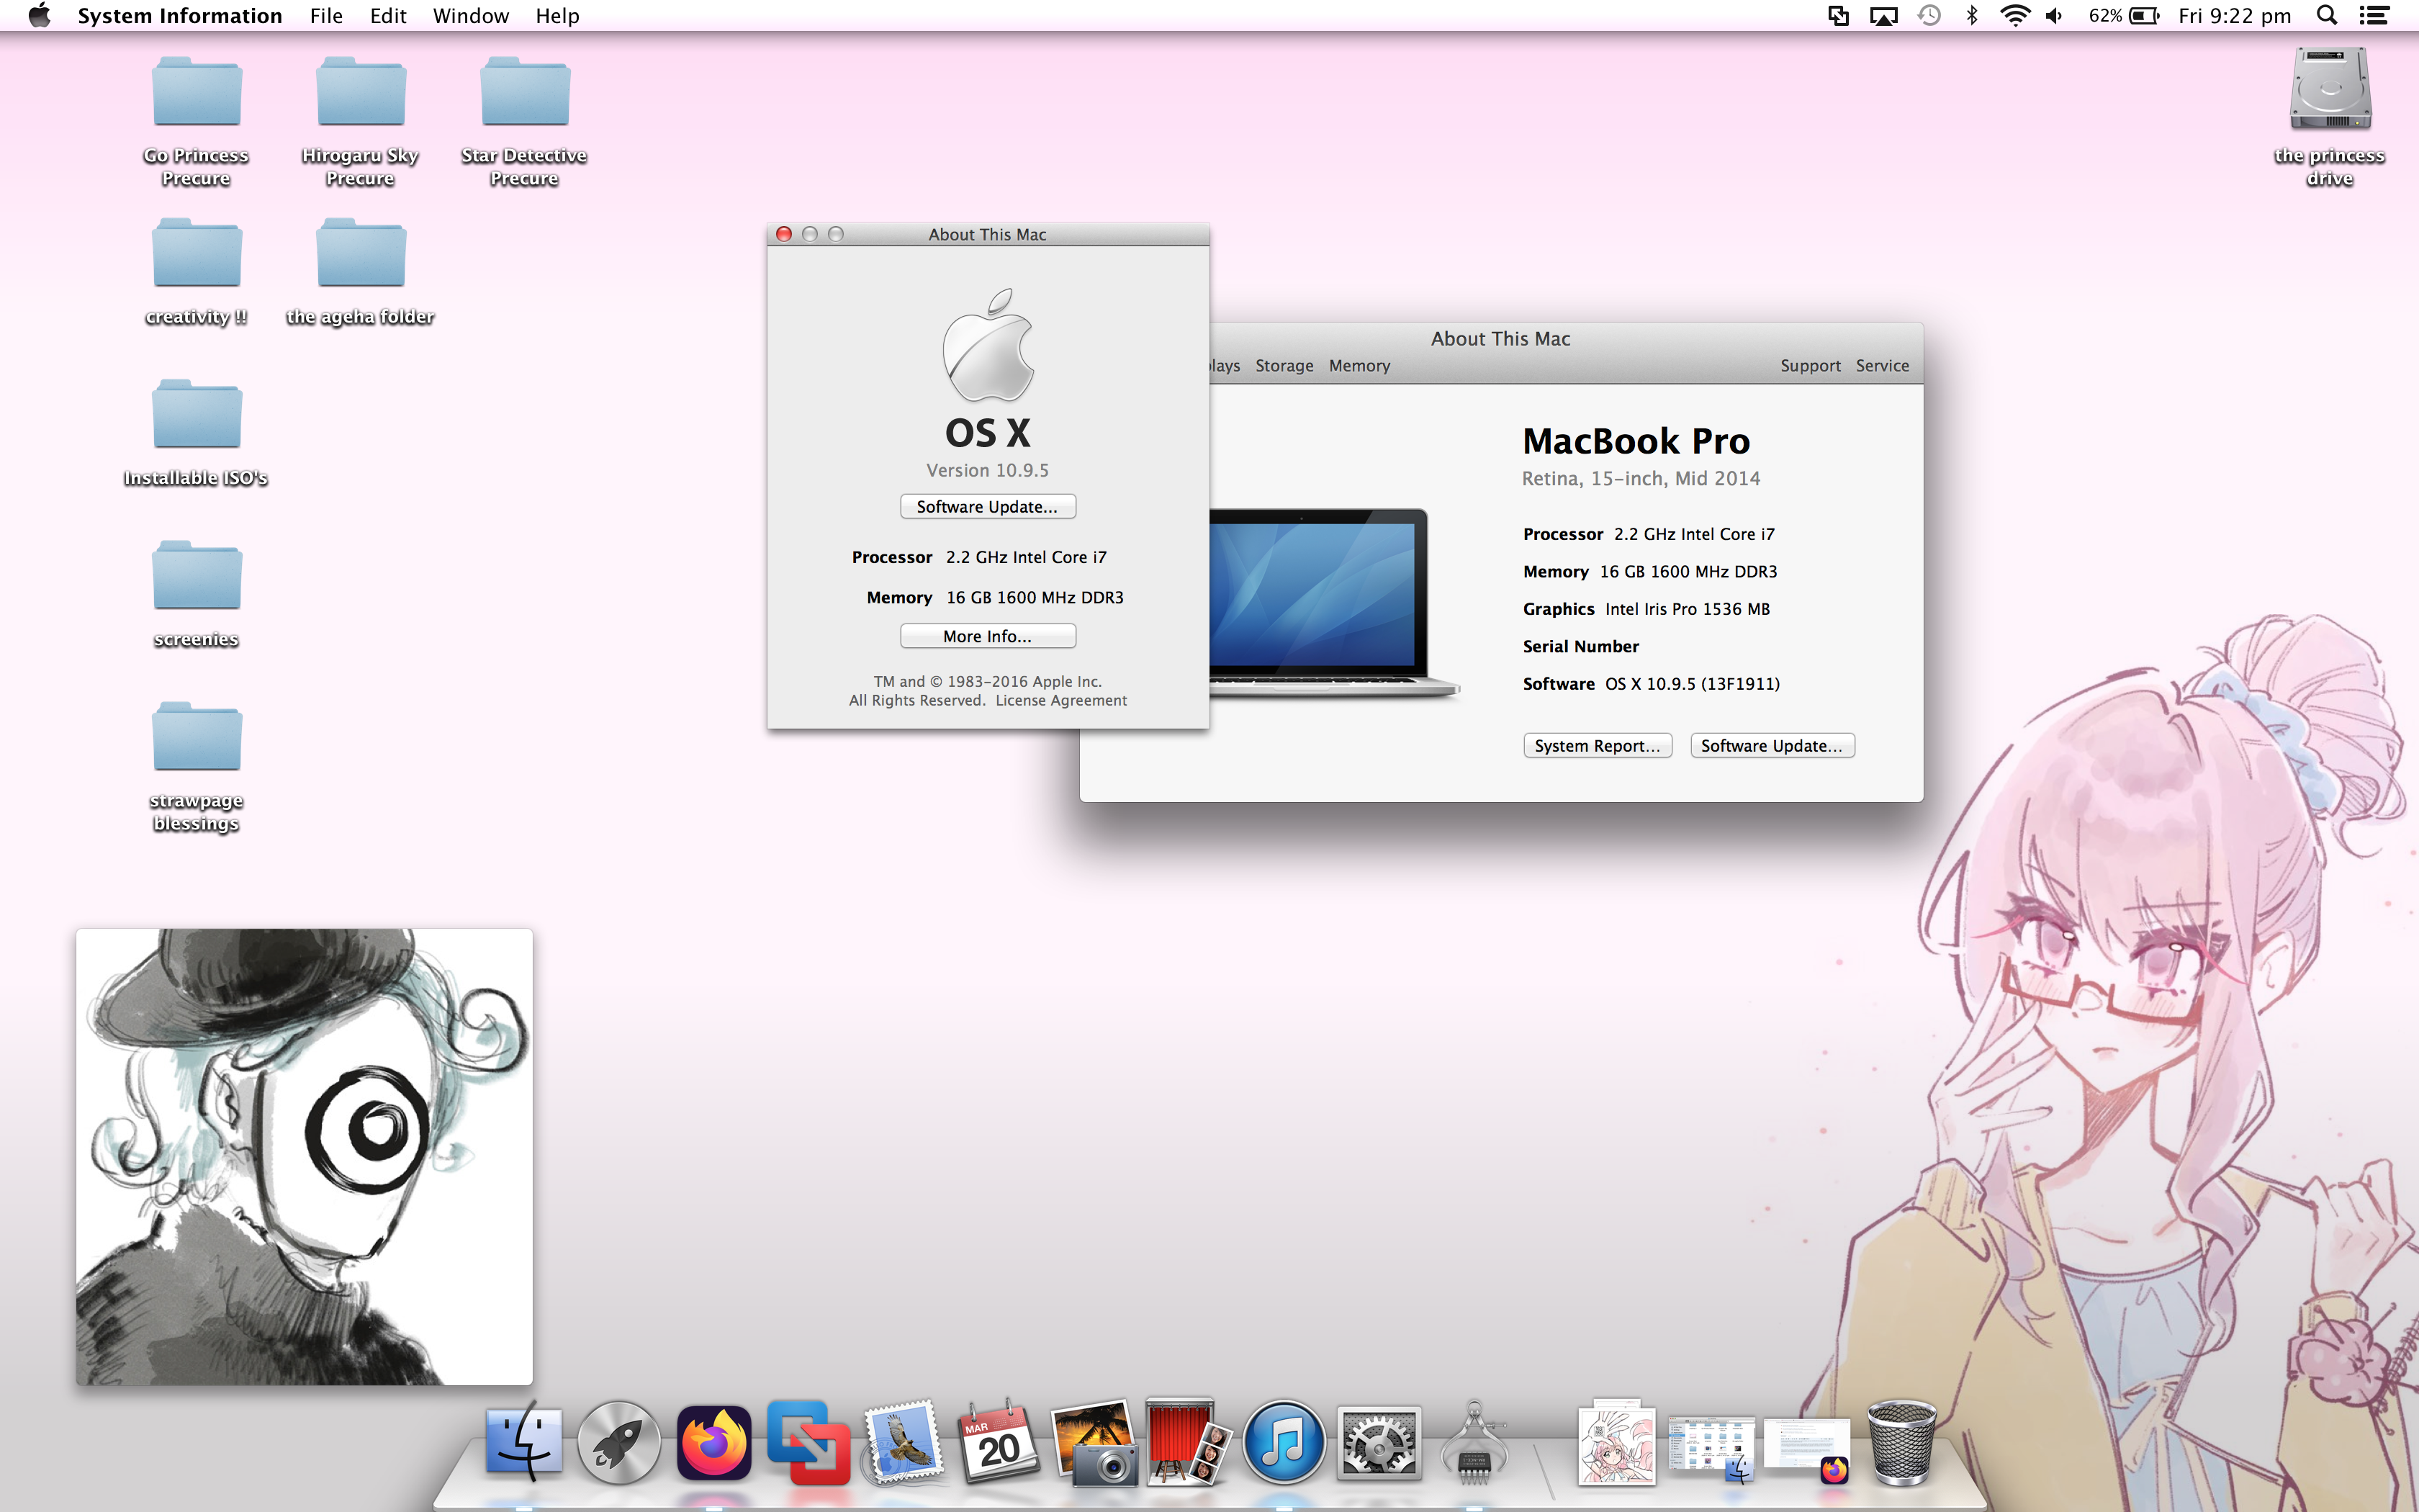The height and width of the screenshot is (1512, 2419).
Task: Open Spotlight search magnifier
Action: tap(2327, 16)
